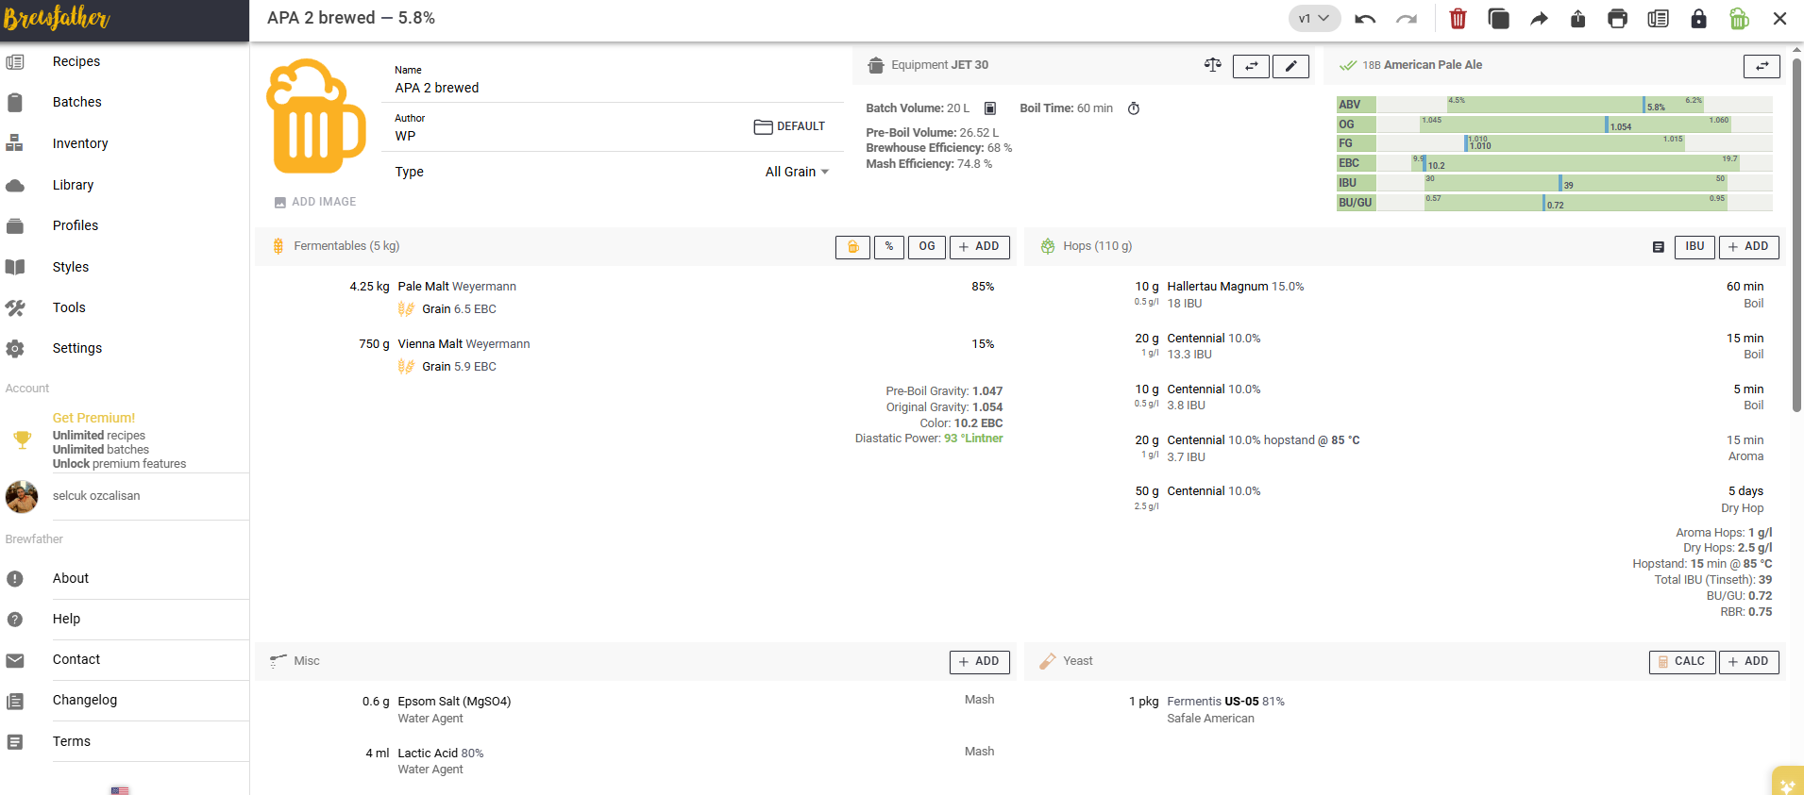Open Recipes in the sidebar
The height and width of the screenshot is (795, 1804).
pyautogui.click(x=125, y=61)
